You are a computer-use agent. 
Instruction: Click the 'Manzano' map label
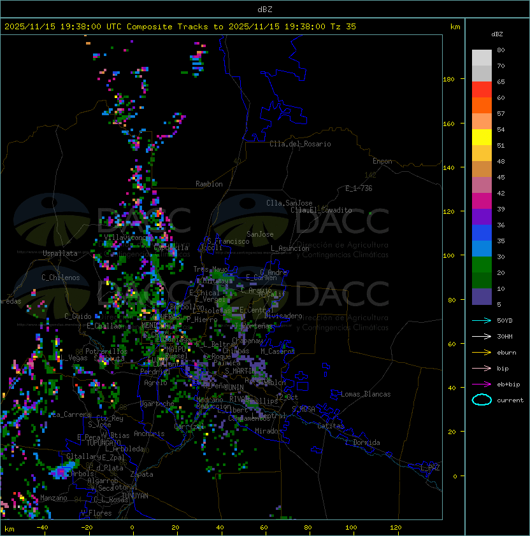[x=54, y=498]
